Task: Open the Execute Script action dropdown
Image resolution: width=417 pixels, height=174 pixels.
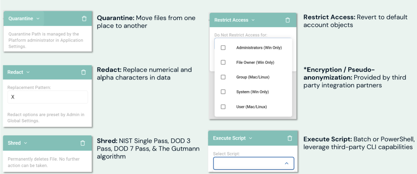Action: tap(233, 138)
